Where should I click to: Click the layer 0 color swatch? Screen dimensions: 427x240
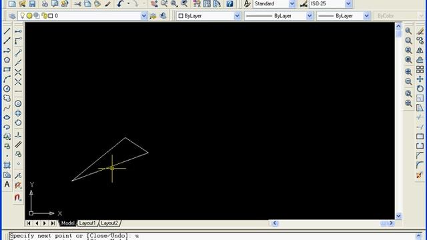coord(51,16)
